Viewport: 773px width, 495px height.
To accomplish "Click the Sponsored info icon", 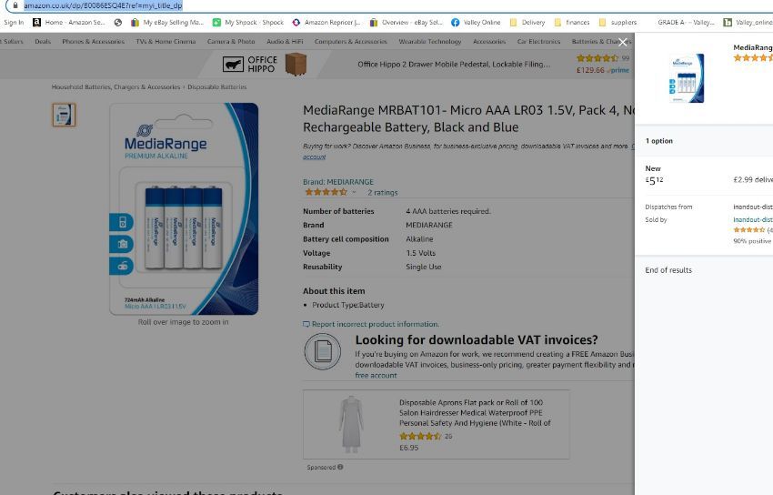I will 340,467.
